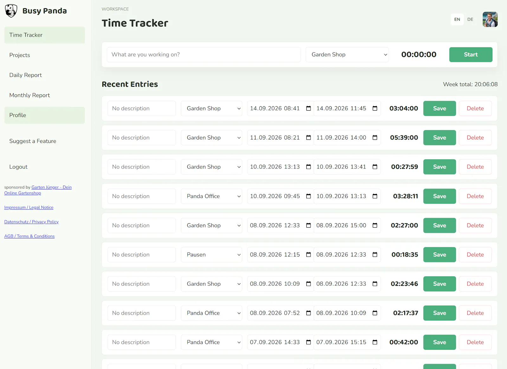Image resolution: width=507 pixels, height=369 pixels.
Task: Open calendar picker for start 08.09.2026 12:33
Action: 308,225
